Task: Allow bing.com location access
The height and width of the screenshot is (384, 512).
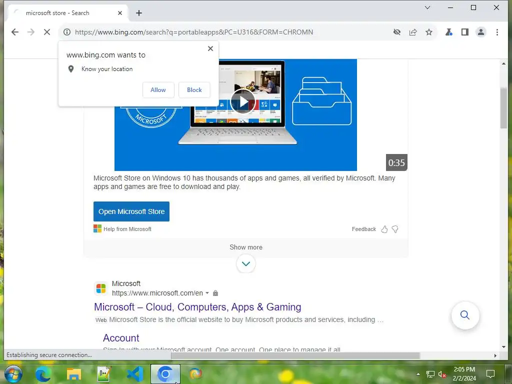Action: coord(158,90)
